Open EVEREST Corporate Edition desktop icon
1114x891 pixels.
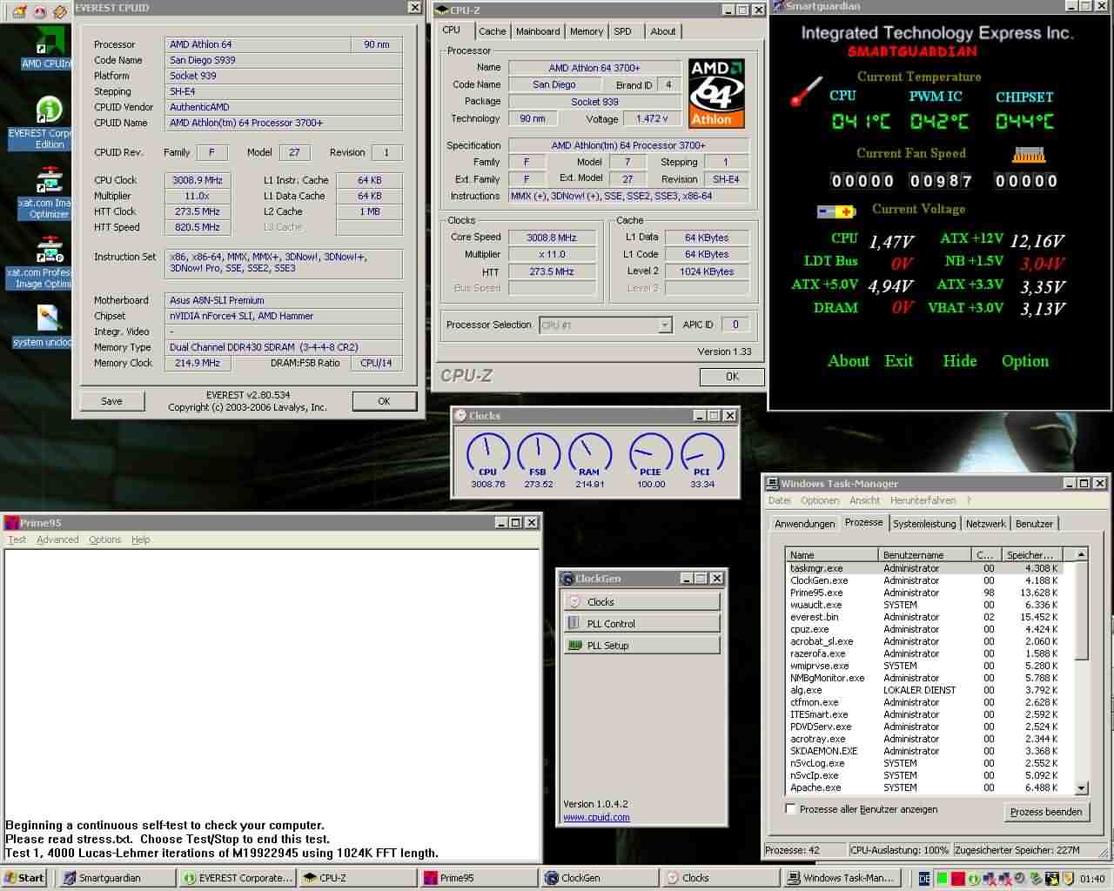click(49, 122)
